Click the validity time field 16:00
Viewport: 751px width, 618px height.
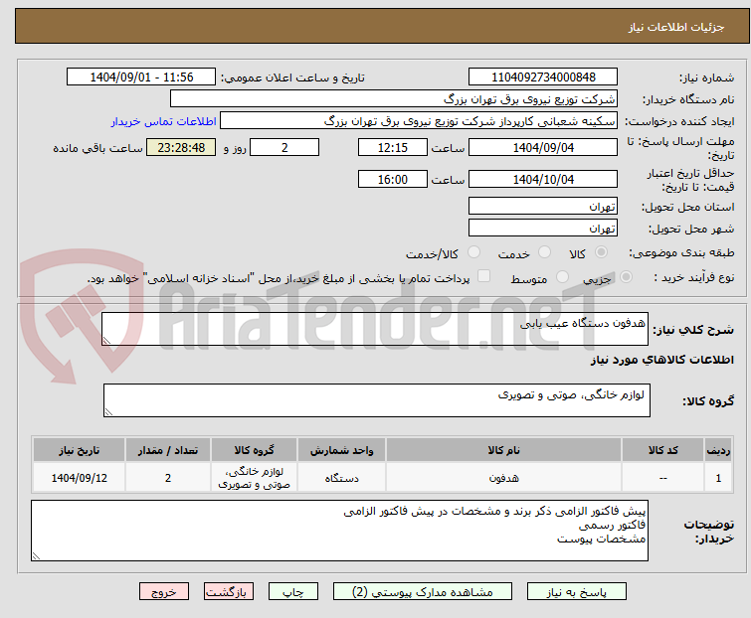coord(393,180)
